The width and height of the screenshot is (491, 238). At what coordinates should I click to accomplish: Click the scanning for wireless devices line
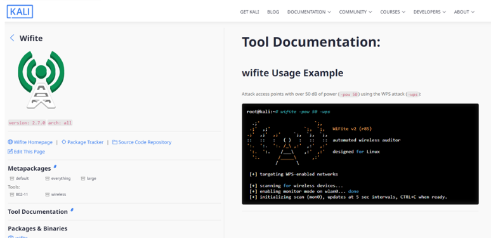tap(296, 186)
